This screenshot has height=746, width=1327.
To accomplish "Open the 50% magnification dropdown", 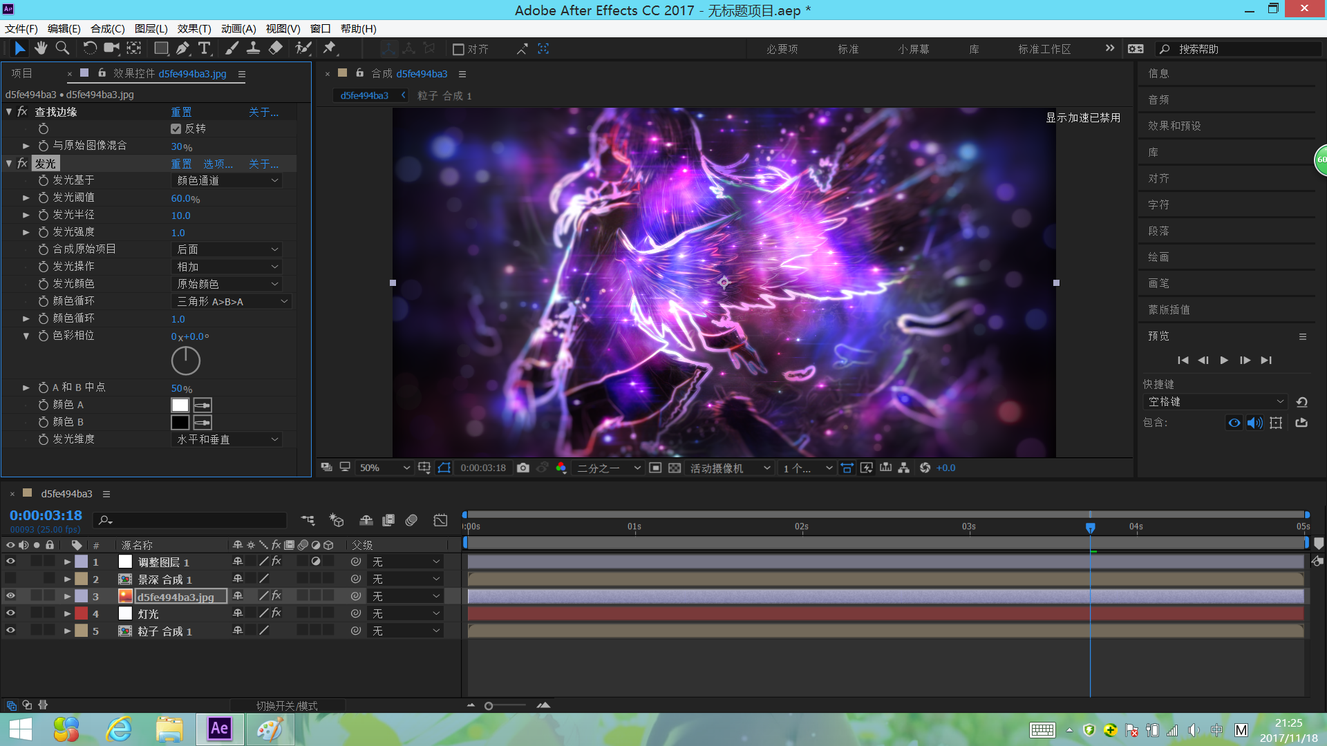I will (385, 468).
